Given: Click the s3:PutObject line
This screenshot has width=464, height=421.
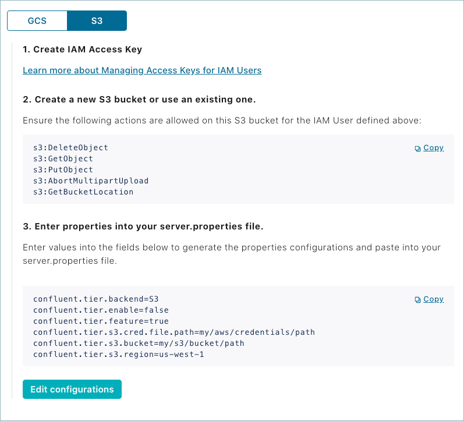Looking at the screenshot, I should [x=63, y=170].
